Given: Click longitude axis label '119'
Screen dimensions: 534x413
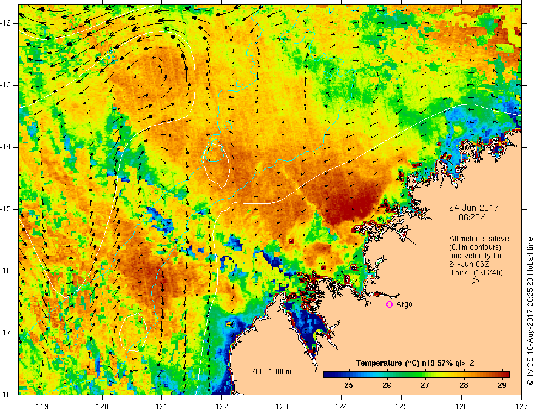Looking at the screenshot, I should click(42, 406).
